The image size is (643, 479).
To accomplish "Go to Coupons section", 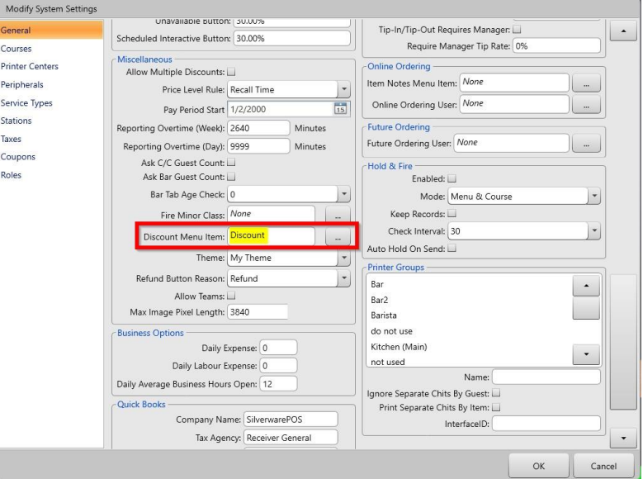I will coord(17,157).
